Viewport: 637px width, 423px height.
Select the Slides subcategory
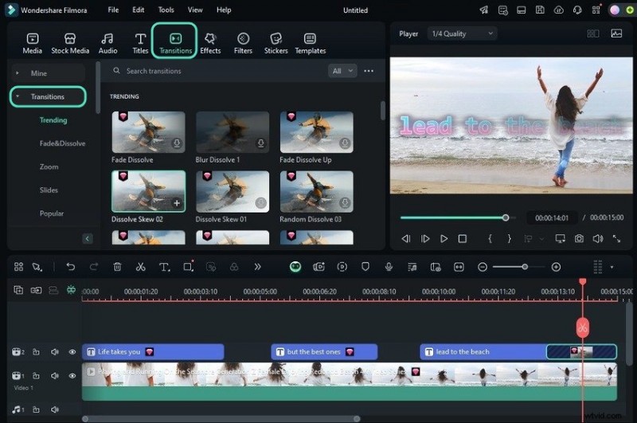point(49,190)
